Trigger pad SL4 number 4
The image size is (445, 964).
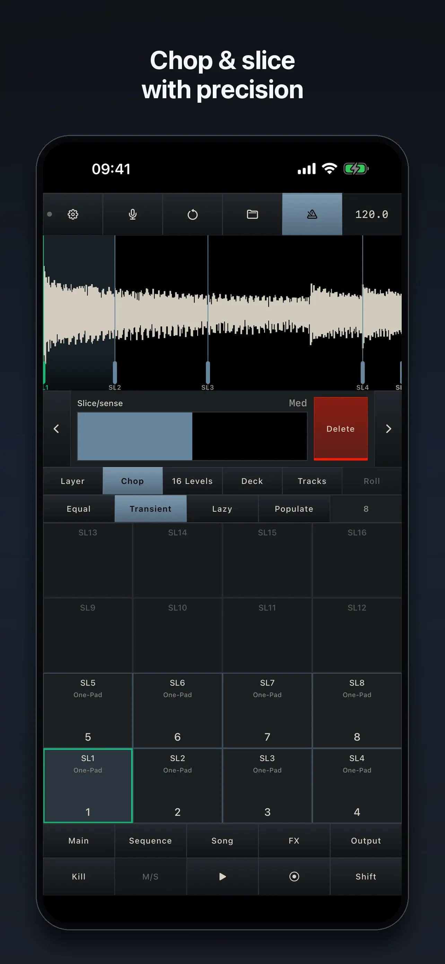tap(357, 786)
